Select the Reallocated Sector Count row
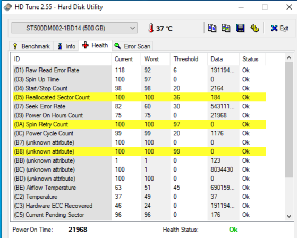The image size is (297, 238). tap(140, 97)
